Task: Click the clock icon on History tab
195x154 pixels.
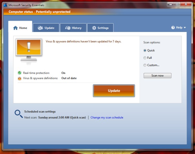Action: pos(68,28)
